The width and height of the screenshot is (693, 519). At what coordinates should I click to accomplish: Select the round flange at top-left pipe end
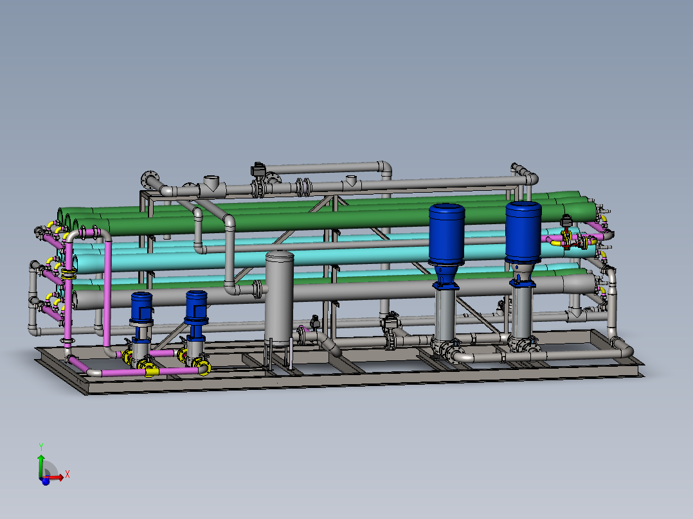click(x=149, y=179)
